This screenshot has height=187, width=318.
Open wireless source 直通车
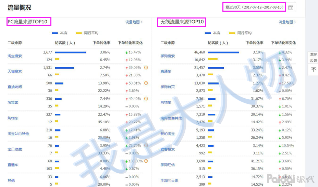(166, 71)
